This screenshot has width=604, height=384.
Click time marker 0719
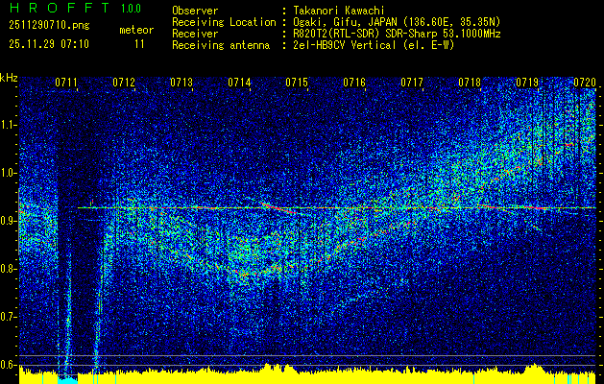(x=527, y=83)
